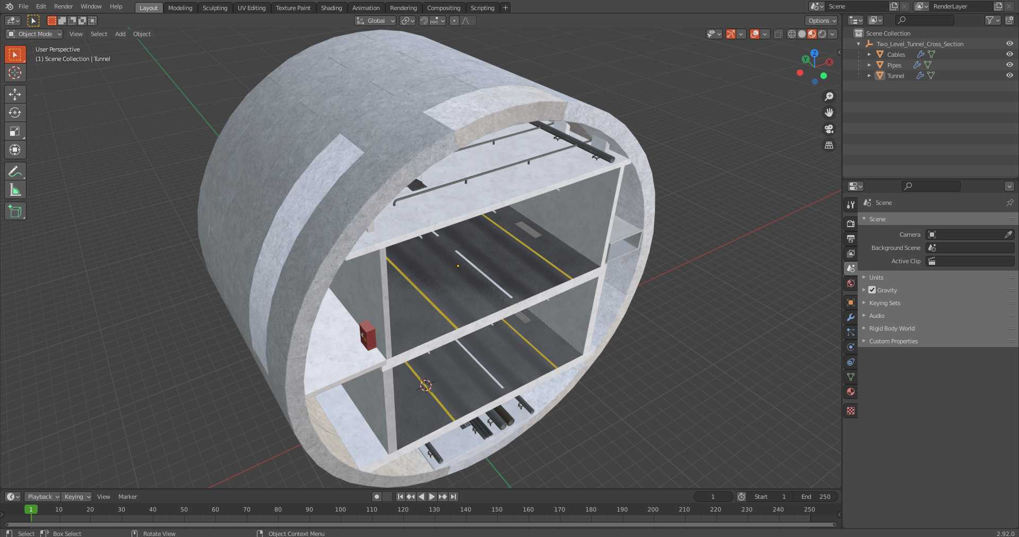Activate the Rotate tool
Viewport: 1019px width, 537px height.
pyautogui.click(x=15, y=112)
